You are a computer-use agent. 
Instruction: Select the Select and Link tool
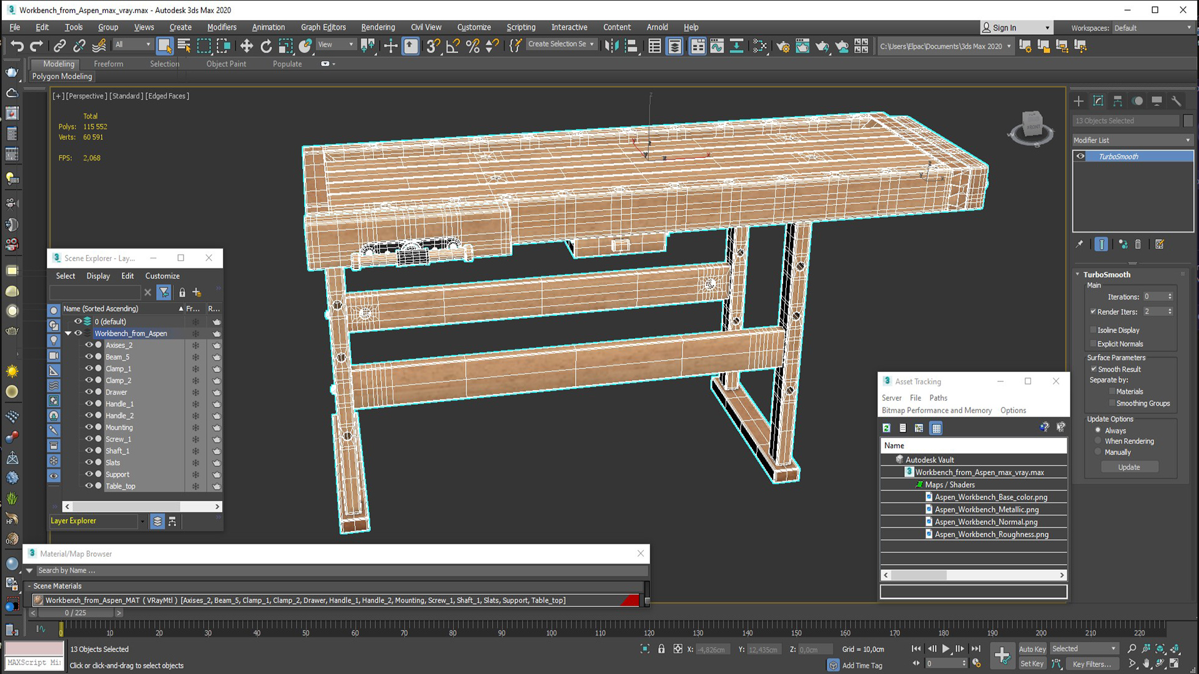point(59,46)
